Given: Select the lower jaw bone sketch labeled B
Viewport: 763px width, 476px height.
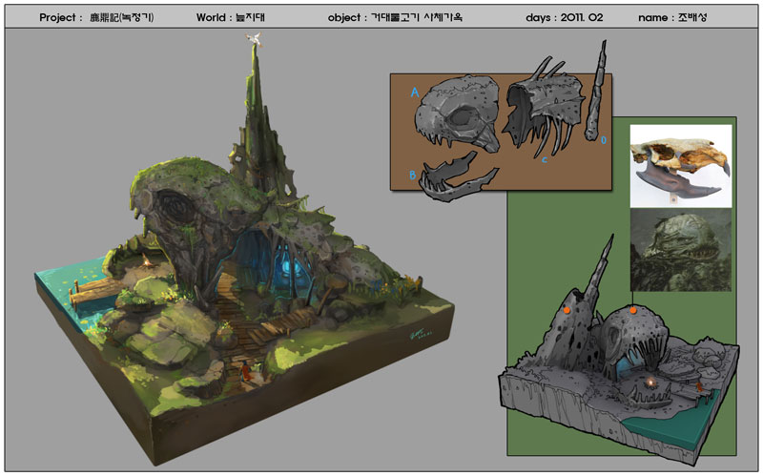Looking at the screenshot, I should tap(458, 179).
